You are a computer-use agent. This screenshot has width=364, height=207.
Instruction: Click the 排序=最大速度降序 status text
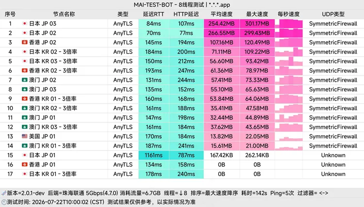pos(214,193)
